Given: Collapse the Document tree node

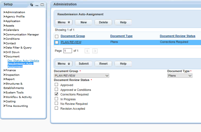Looking at the screenshot, I should 4,56.
